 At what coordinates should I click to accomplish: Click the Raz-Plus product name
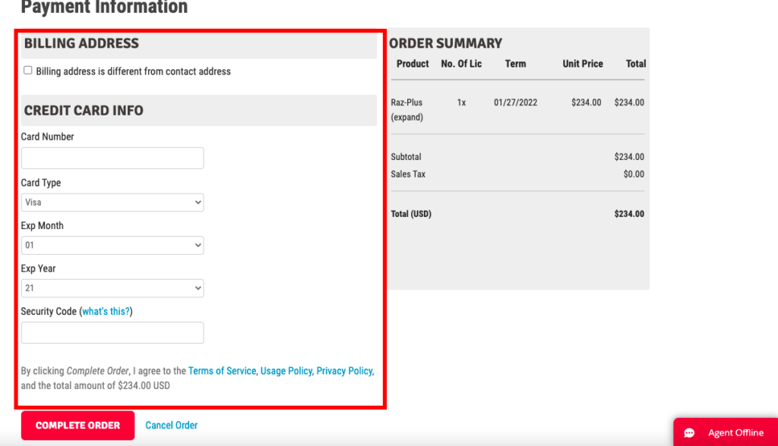(406, 102)
